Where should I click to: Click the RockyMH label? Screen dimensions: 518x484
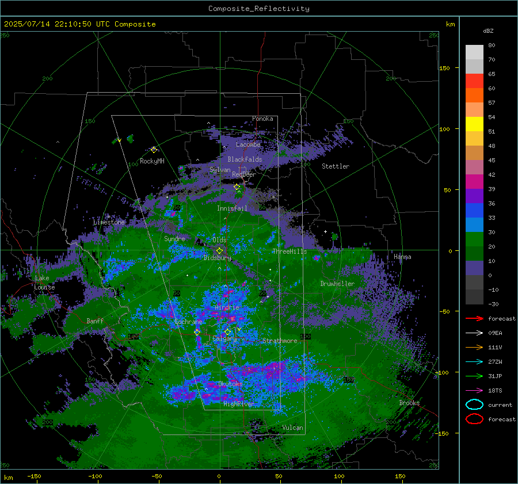pos(152,161)
